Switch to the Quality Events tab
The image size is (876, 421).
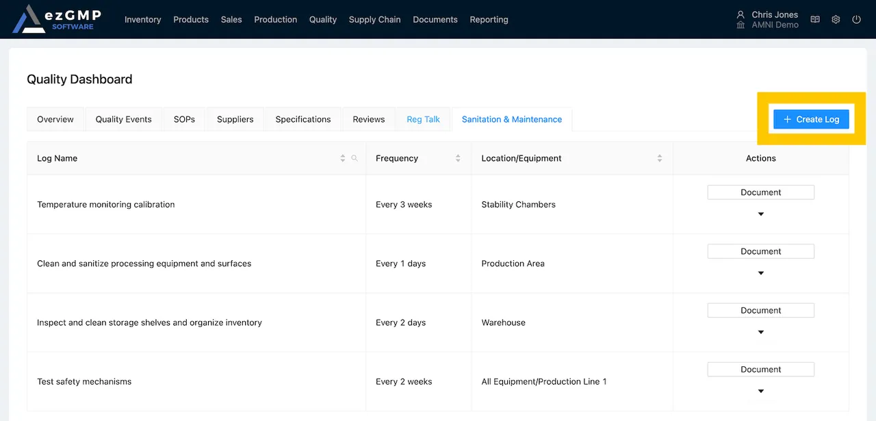pos(123,119)
